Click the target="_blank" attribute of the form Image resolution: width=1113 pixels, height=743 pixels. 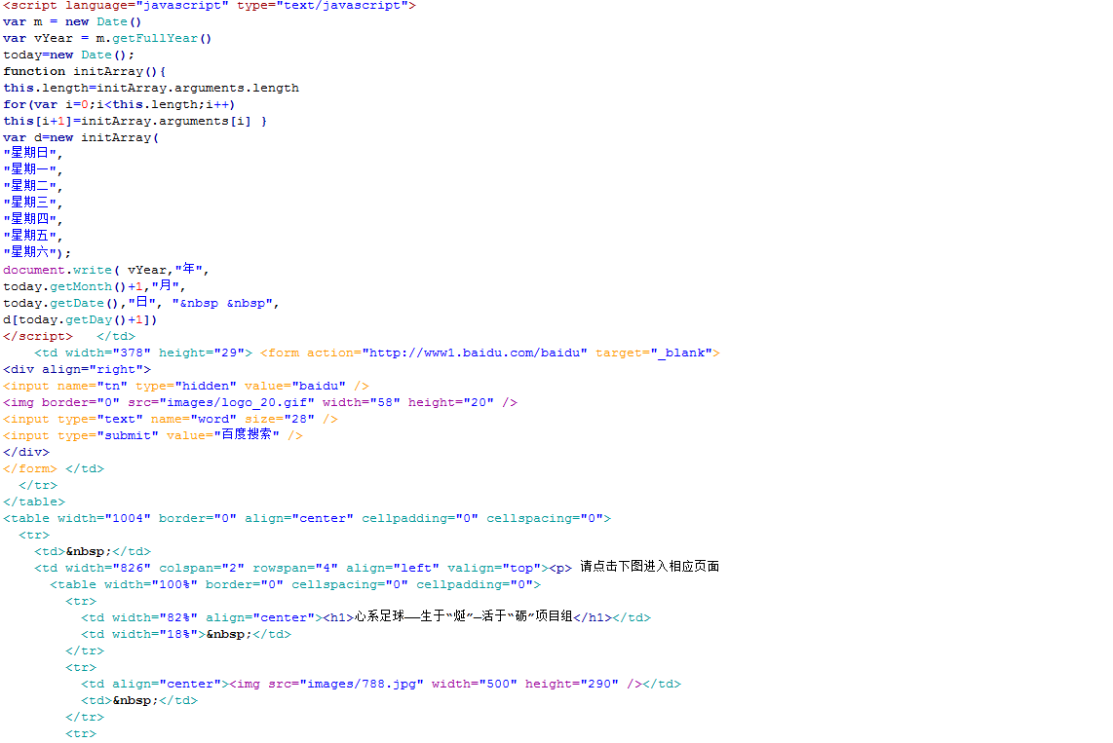point(654,353)
